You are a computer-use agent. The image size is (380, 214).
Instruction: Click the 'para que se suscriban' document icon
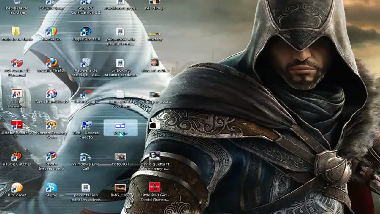(120, 94)
